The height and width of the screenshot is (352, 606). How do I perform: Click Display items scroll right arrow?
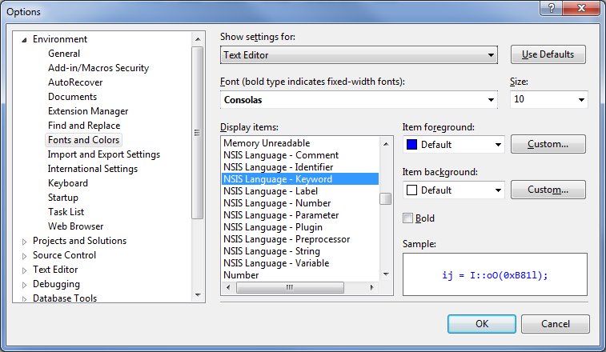(x=371, y=287)
